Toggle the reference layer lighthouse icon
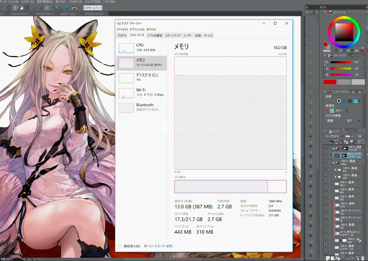Screen dimensions: 368x261 pos(336,142)
